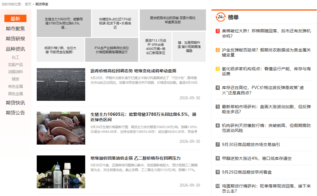Go to 品种资讯 section
This screenshot has height=196, width=317.
coord(15,49)
